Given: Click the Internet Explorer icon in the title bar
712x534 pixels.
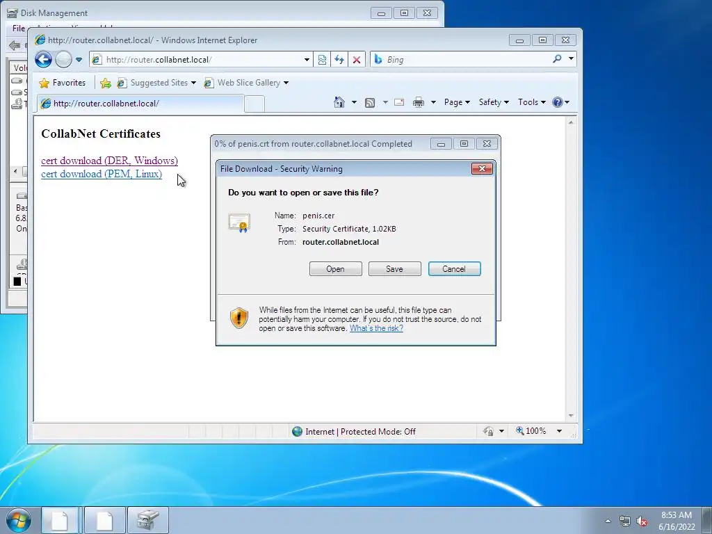Looking at the screenshot, I should (x=40, y=40).
